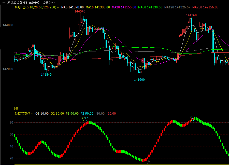Click the 141840 low price label

click(46, 75)
